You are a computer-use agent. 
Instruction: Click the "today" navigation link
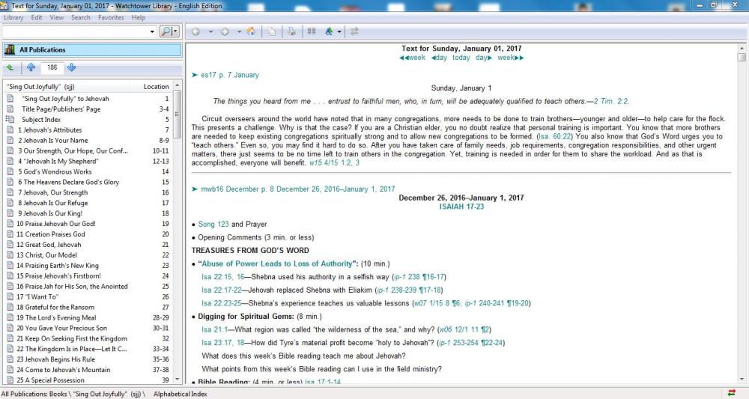461,58
